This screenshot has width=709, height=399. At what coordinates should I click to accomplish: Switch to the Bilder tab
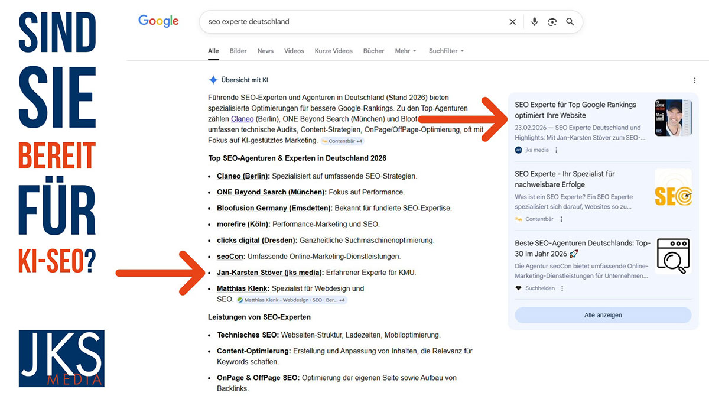238,51
